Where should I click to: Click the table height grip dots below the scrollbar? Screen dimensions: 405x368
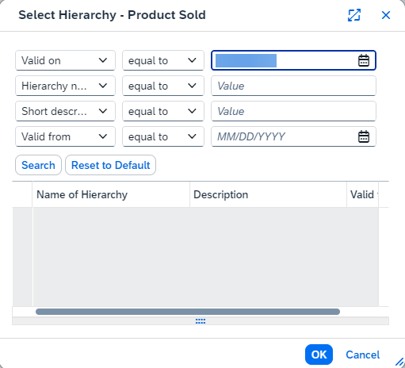click(201, 321)
